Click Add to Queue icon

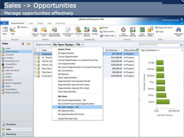click(x=87, y=30)
